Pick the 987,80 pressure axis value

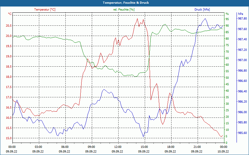[243, 19]
